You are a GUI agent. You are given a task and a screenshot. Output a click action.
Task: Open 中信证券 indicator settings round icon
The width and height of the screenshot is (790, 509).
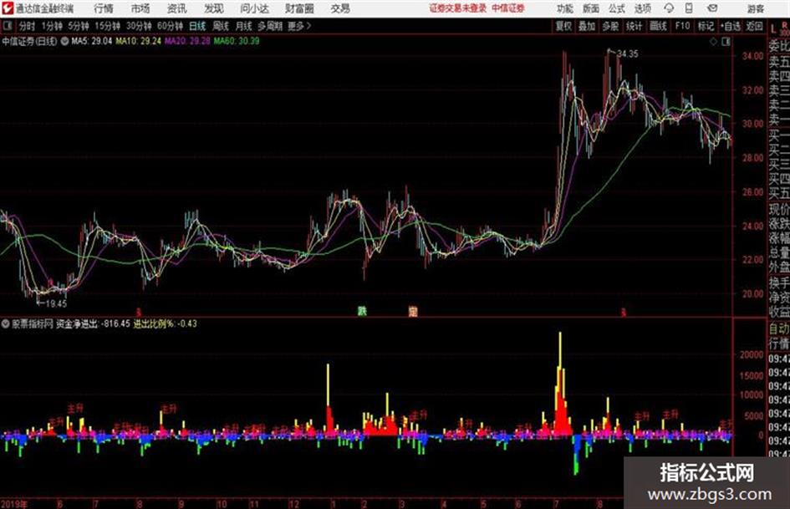[64, 41]
